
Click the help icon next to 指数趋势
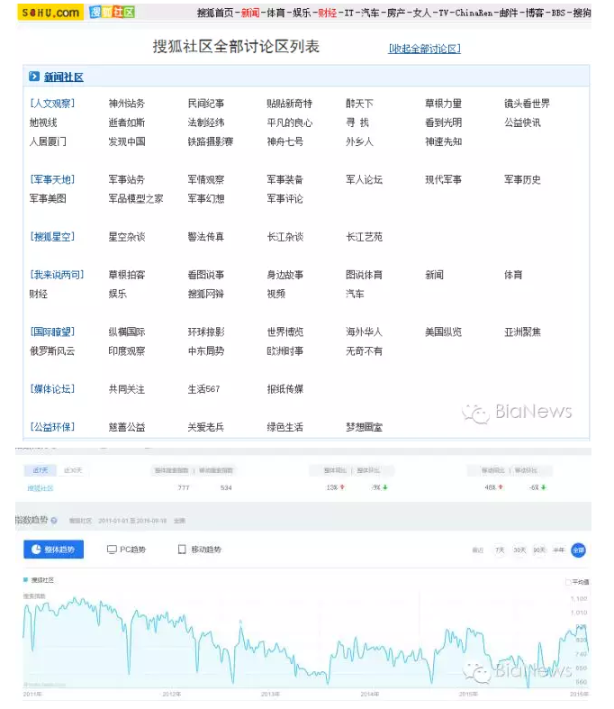pyautogui.click(x=54, y=520)
